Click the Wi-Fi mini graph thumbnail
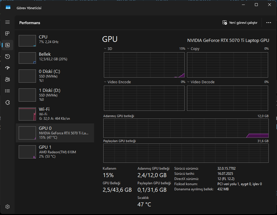 27,114
